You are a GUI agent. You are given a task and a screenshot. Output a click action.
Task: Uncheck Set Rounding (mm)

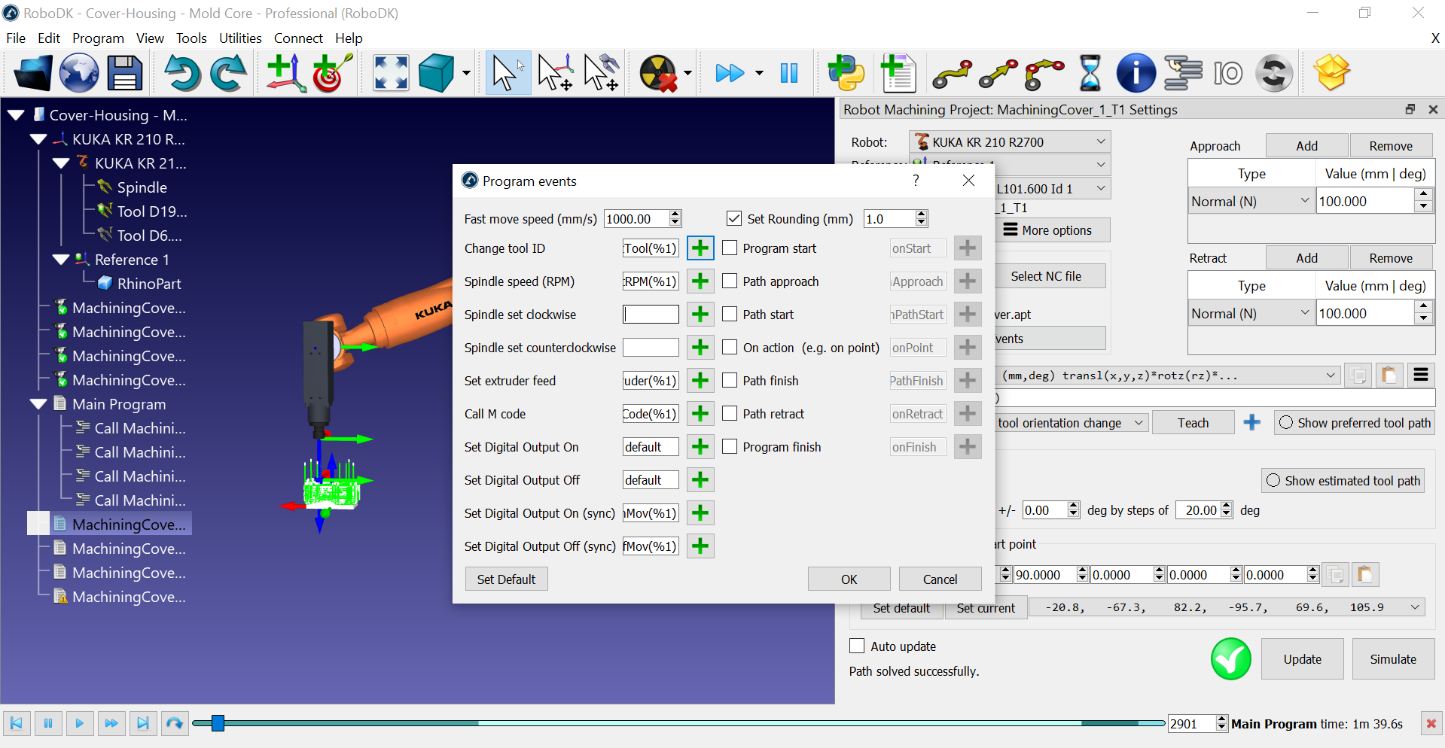point(733,218)
